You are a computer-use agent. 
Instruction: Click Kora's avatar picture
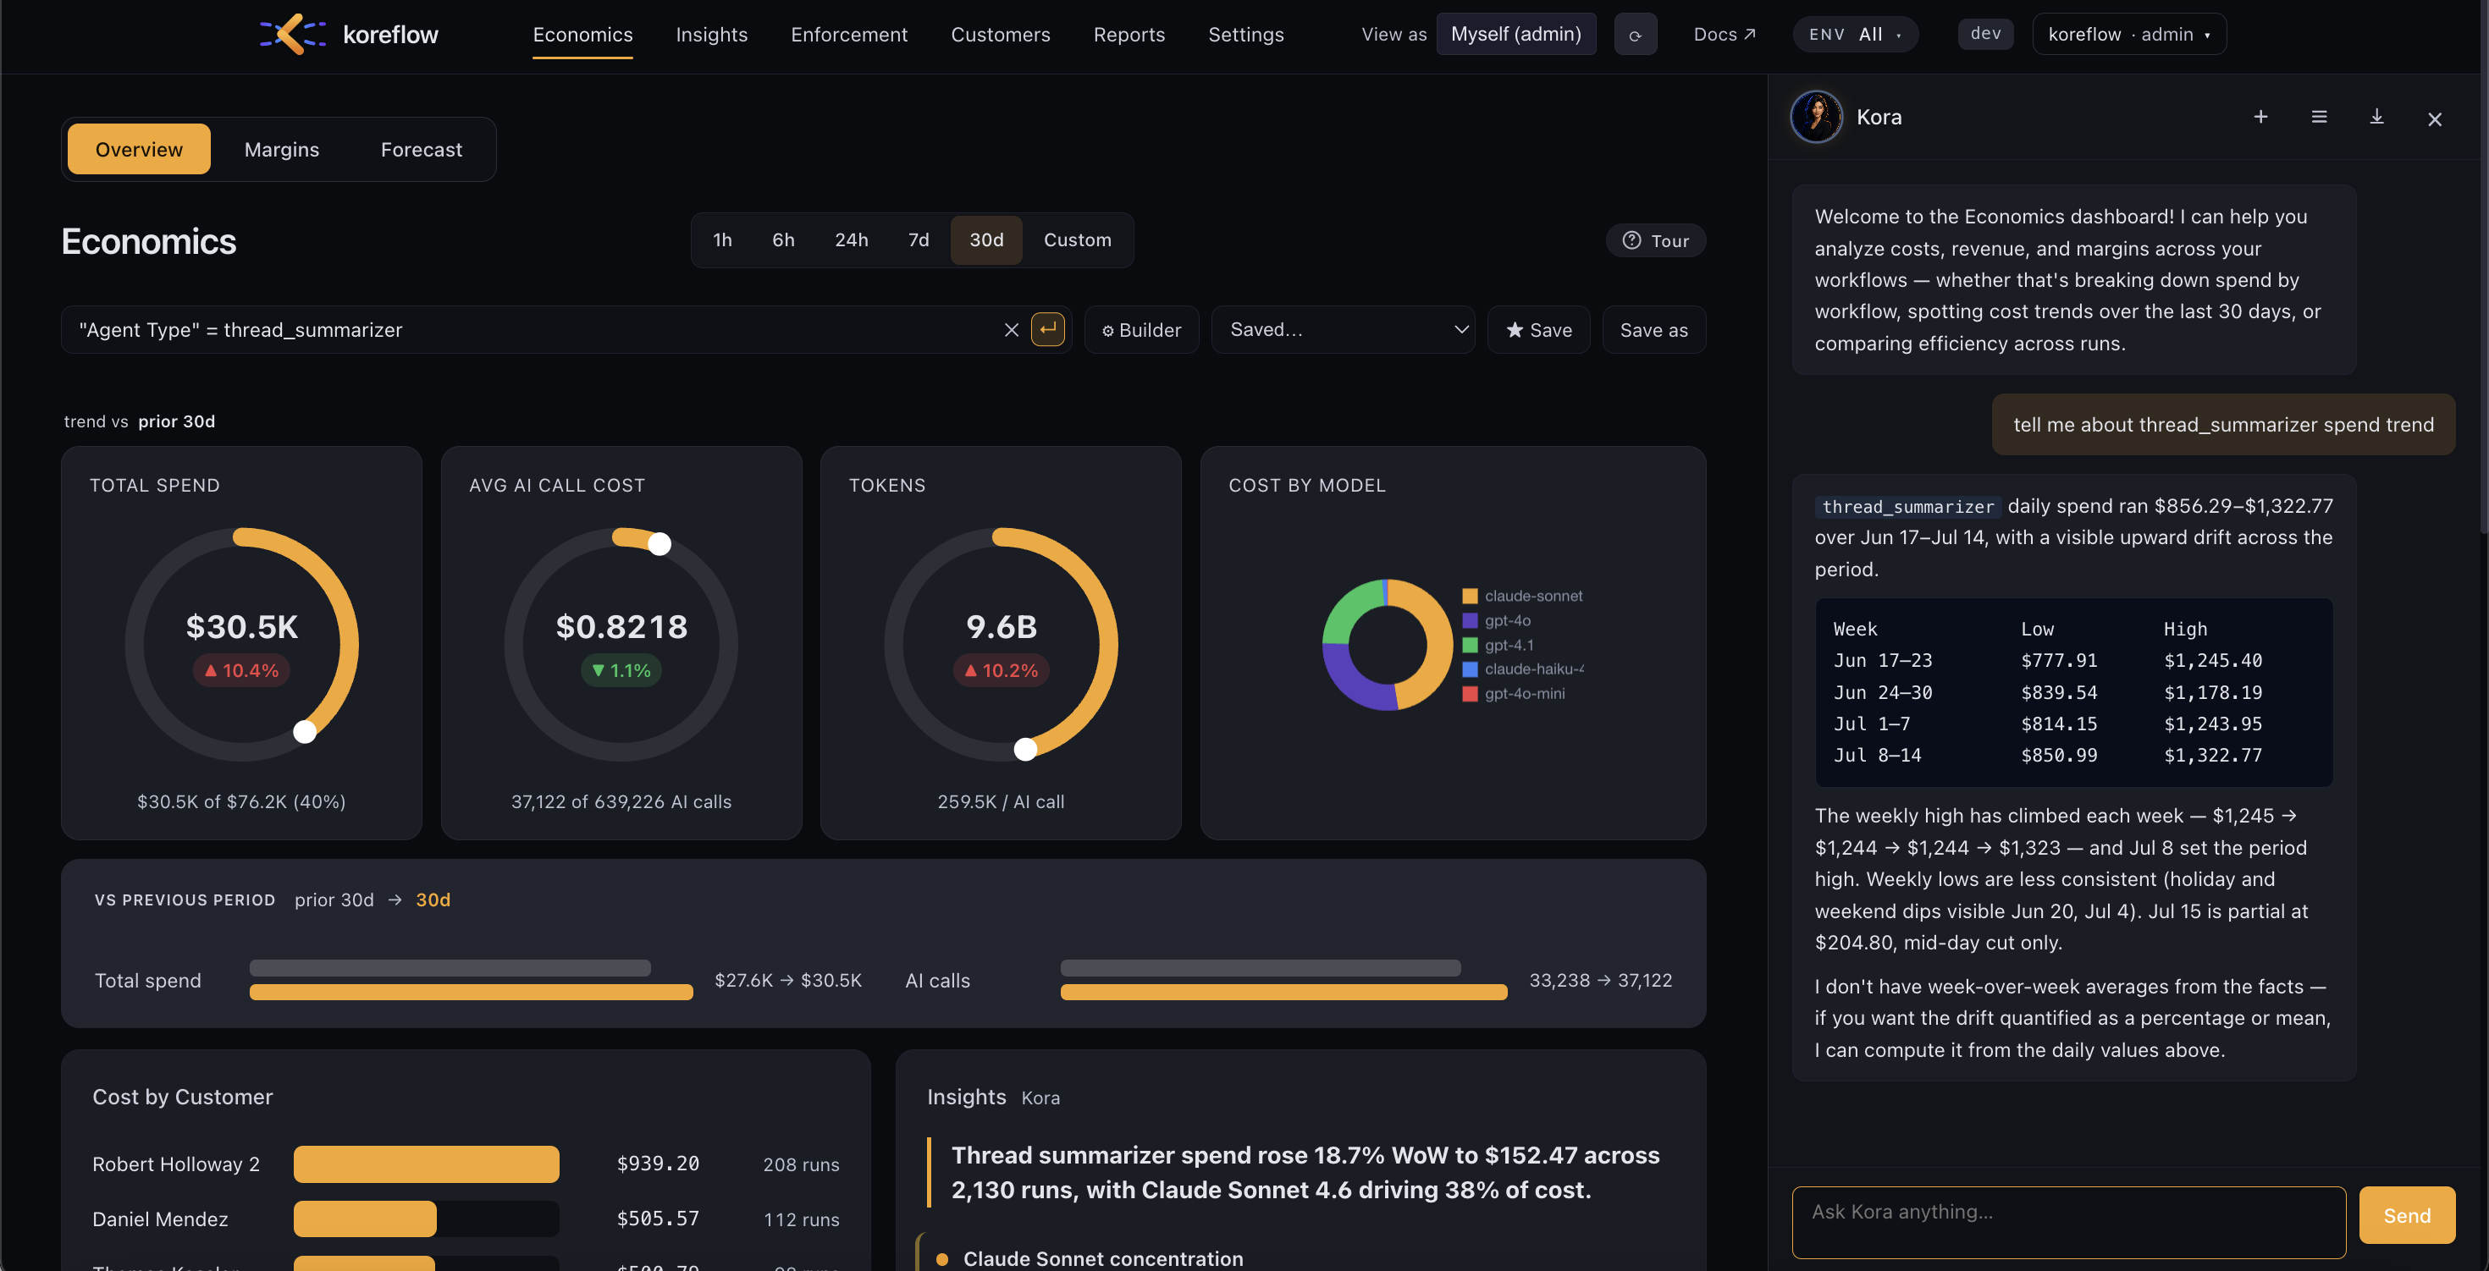(1816, 117)
